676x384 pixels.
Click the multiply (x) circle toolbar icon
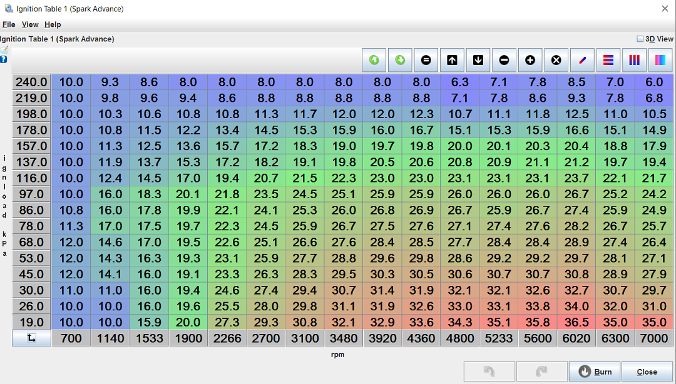[x=556, y=60]
